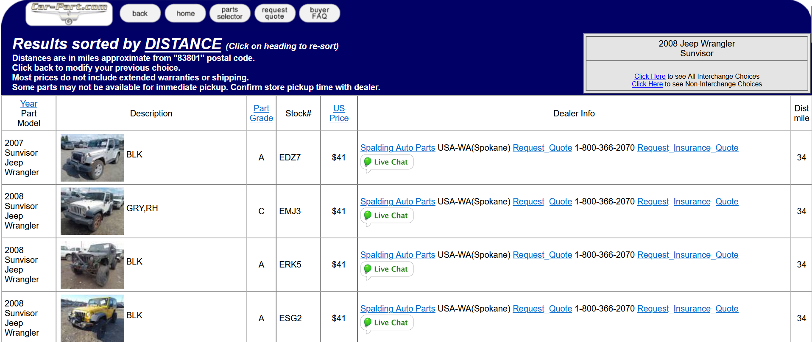Start Live Chat for stock EDZ7

point(387,162)
